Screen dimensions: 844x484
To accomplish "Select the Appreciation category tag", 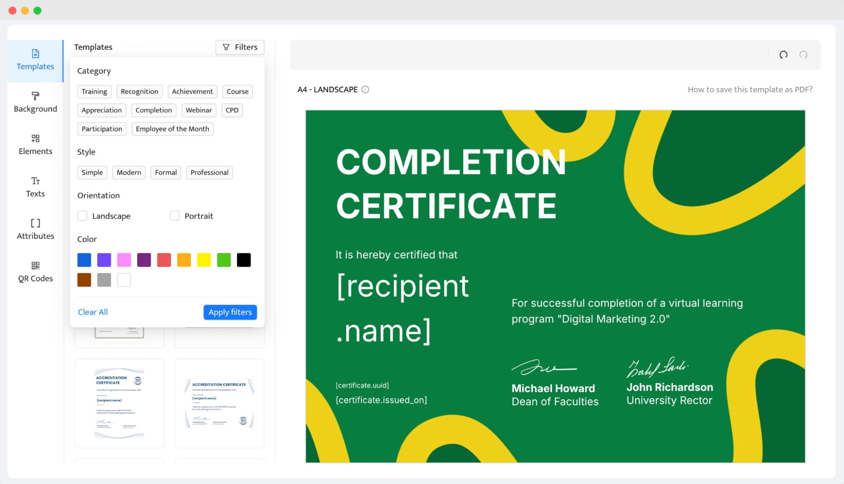I will coord(102,110).
